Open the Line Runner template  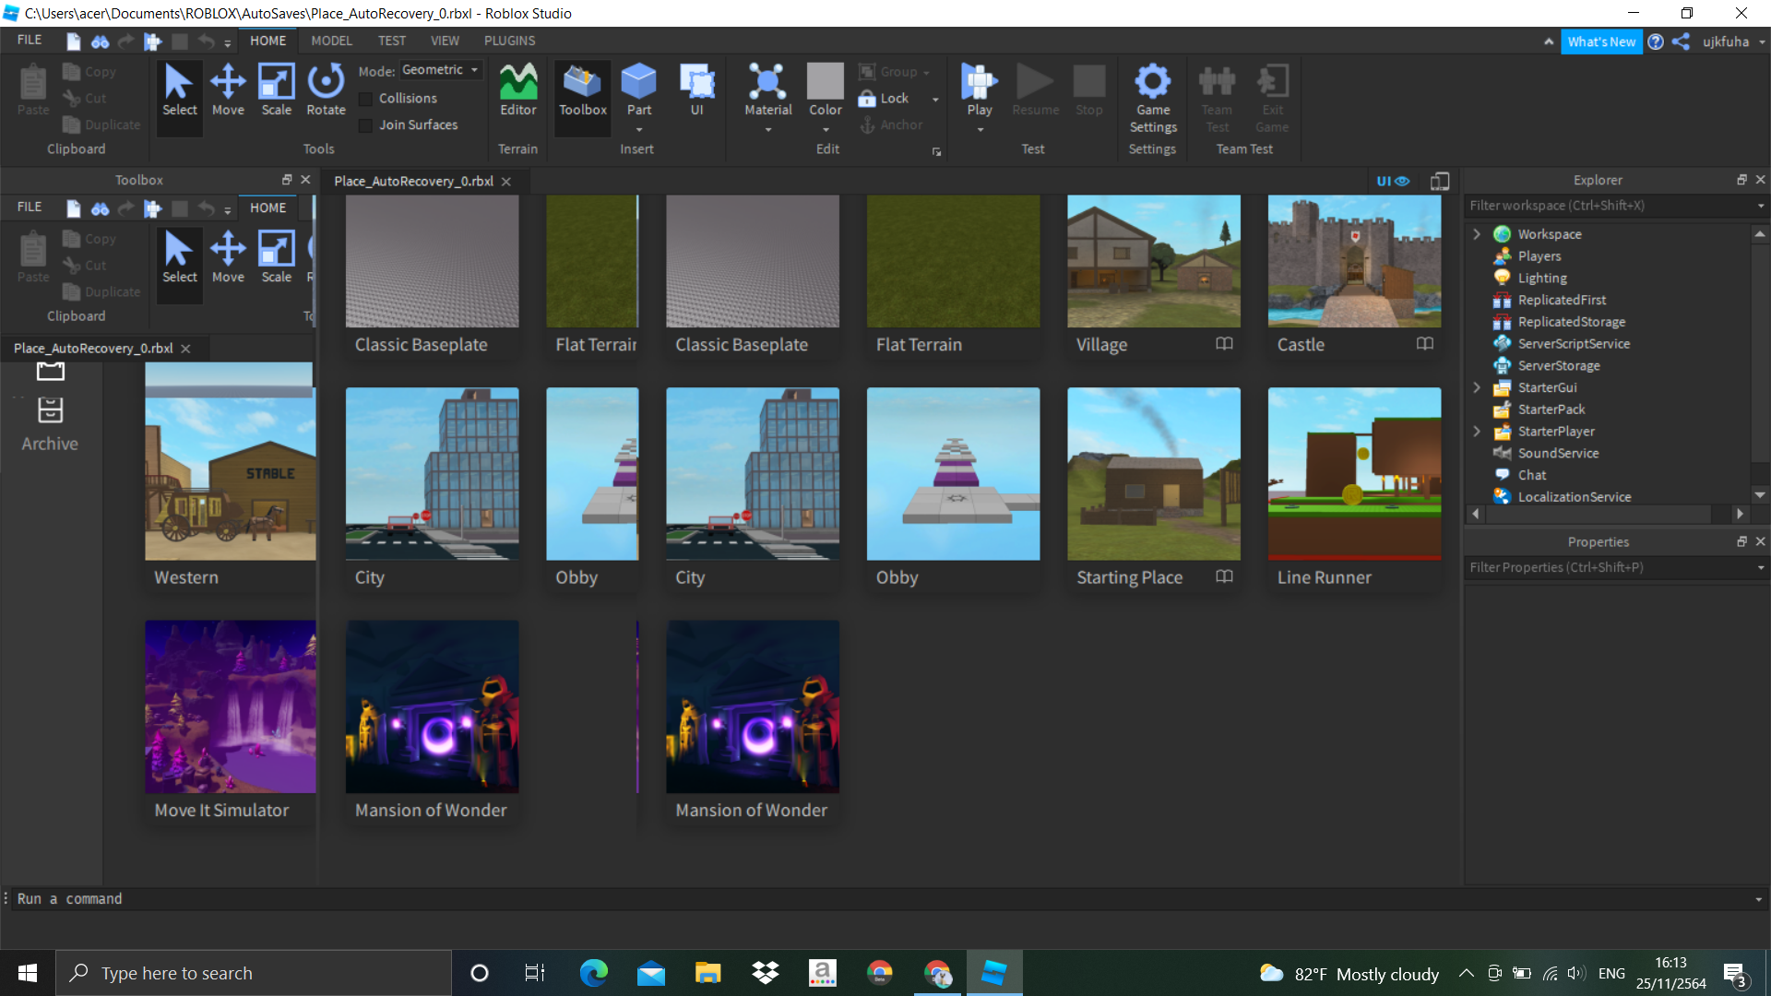click(1353, 473)
